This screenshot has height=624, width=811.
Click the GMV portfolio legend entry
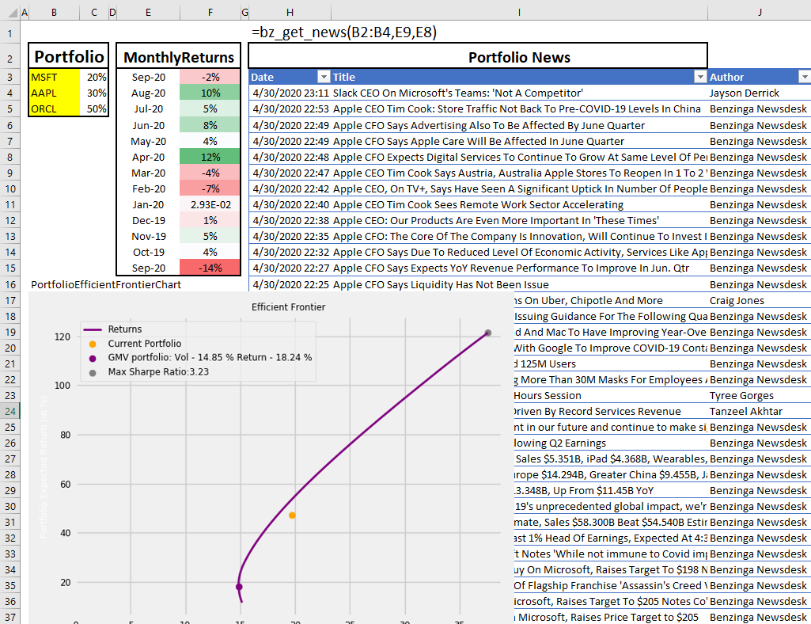tap(201, 357)
